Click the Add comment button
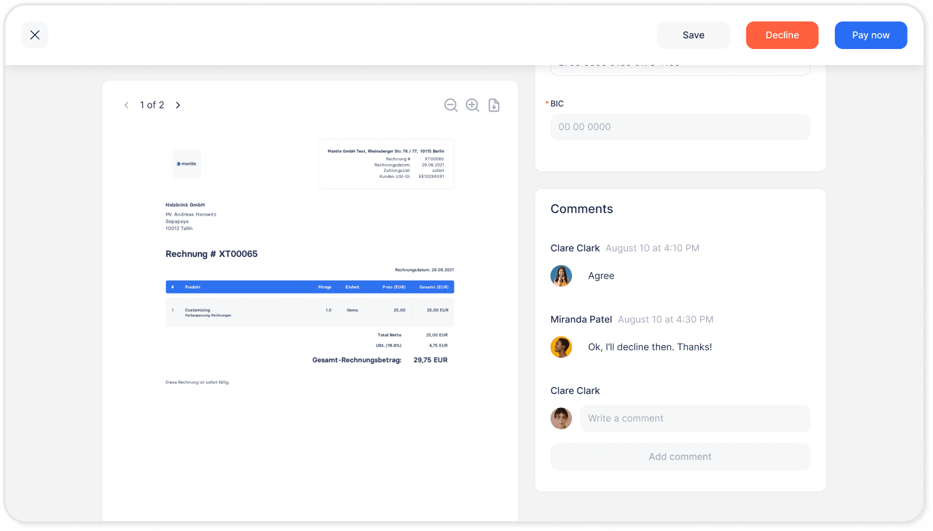 pyautogui.click(x=681, y=457)
